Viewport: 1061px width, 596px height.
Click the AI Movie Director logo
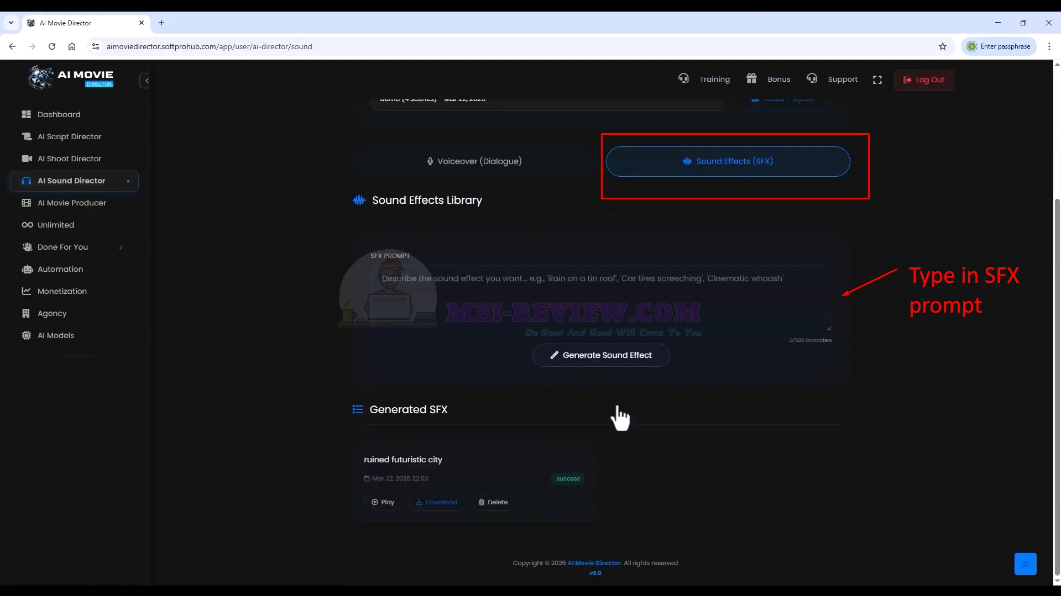(x=71, y=77)
